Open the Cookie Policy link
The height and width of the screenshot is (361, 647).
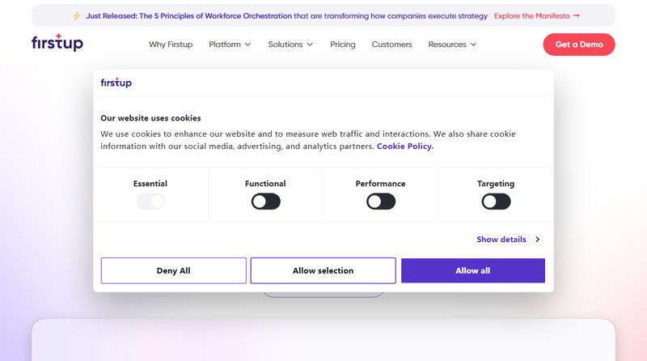tap(404, 147)
